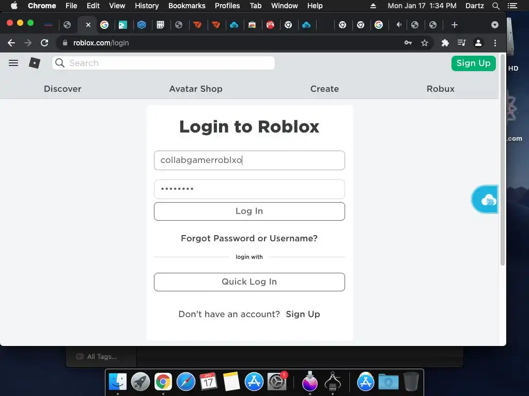
Task: Switch to the red game controller tab
Action: click(270, 25)
